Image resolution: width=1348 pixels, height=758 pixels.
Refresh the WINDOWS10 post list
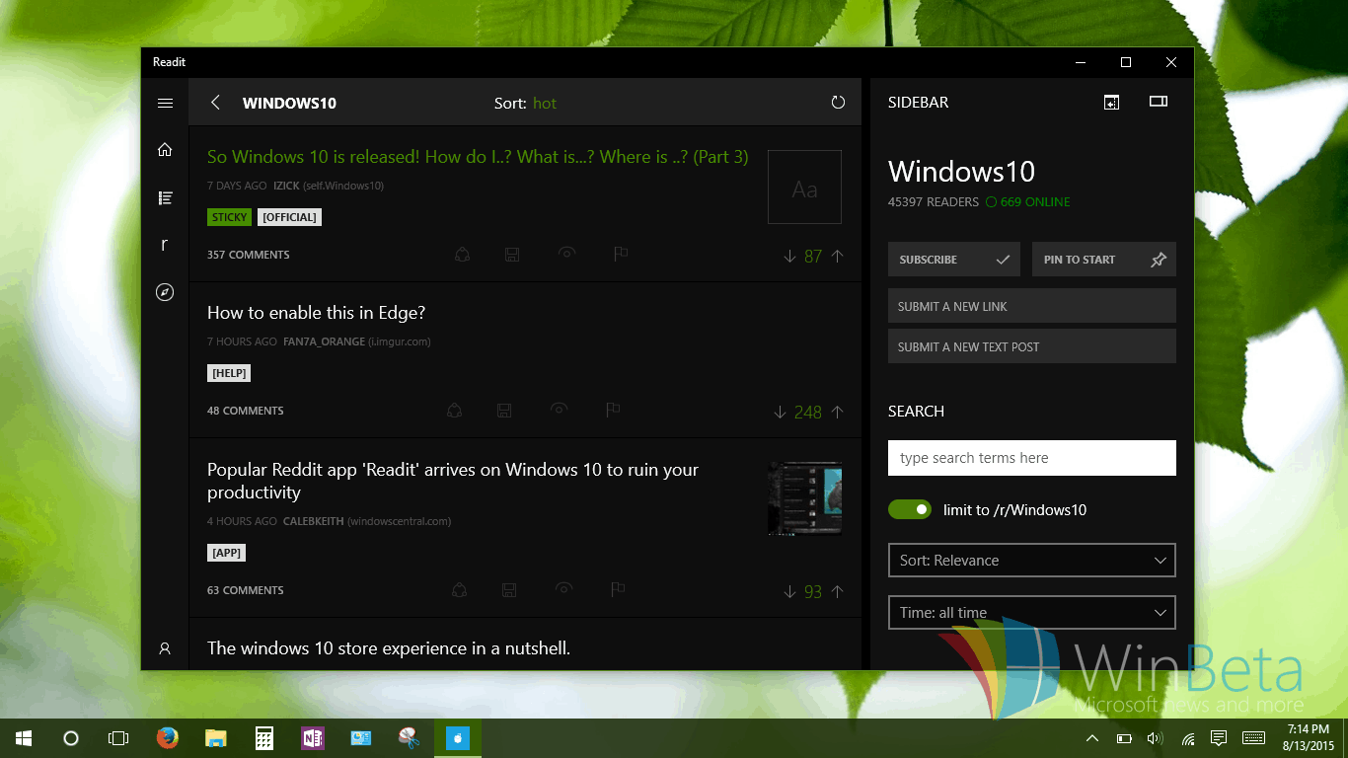(x=838, y=103)
